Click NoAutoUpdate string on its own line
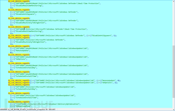The image size is (175, 111). (x=23, y=50)
